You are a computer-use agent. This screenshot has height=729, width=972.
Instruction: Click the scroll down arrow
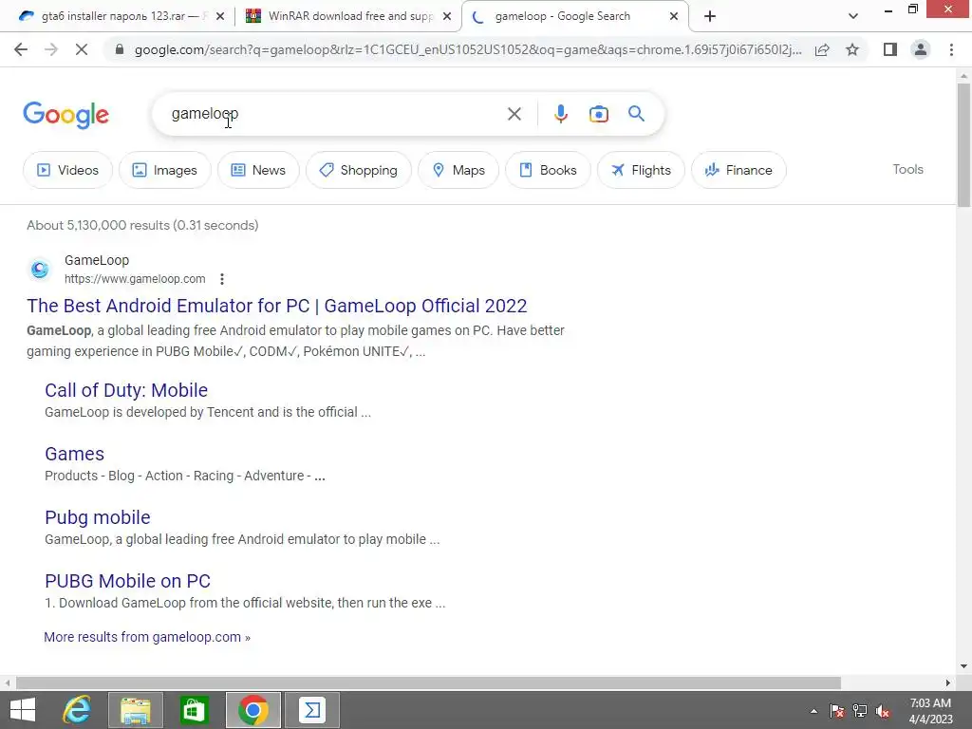pos(963,667)
